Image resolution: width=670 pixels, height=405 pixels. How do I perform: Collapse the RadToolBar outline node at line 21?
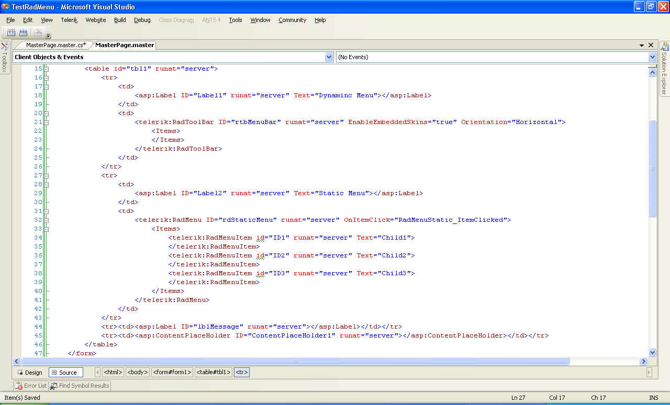click(x=47, y=122)
